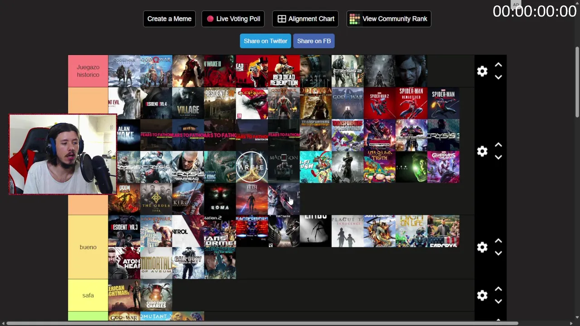The image size is (580, 326).
Task: Select Death Stranding cover
Action: pos(315,71)
